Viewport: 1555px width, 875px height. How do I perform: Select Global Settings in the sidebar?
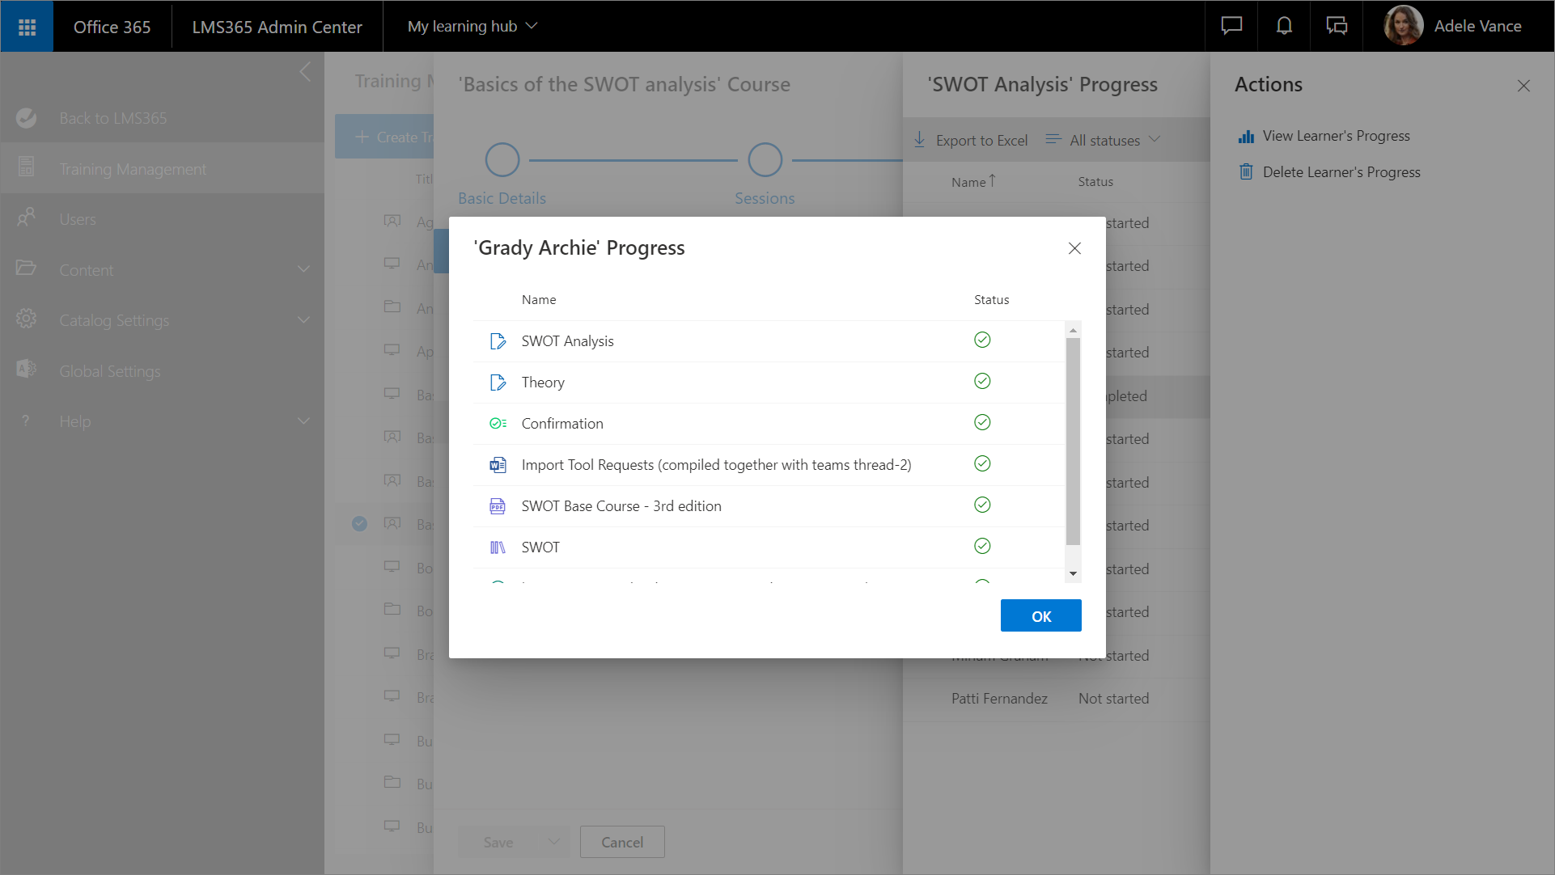110,371
